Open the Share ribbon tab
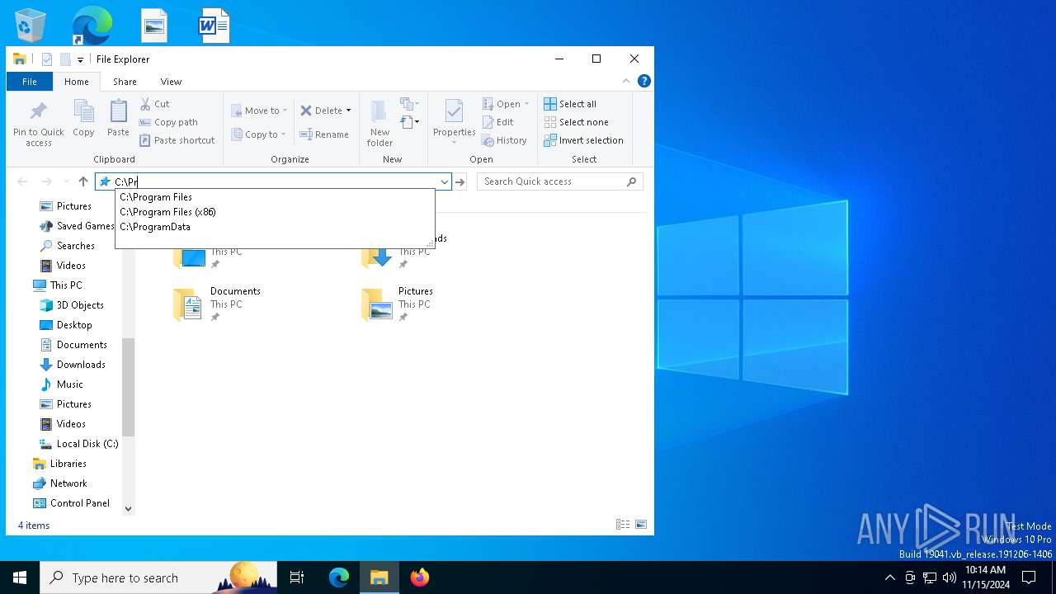 [x=125, y=82]
